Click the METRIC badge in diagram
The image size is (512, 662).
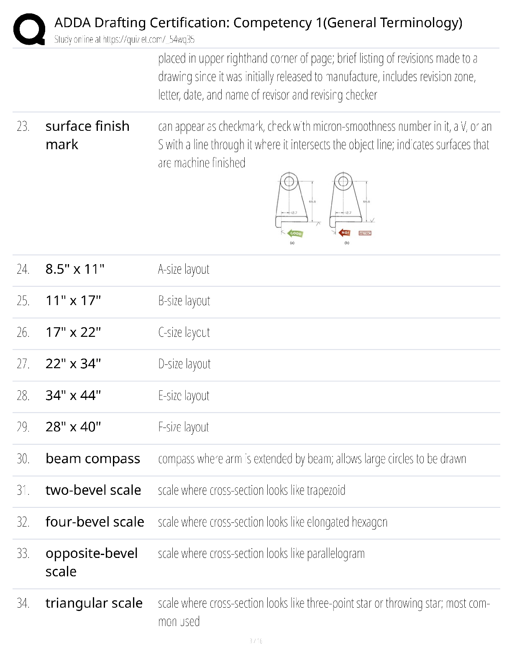(x=365, y=233)
